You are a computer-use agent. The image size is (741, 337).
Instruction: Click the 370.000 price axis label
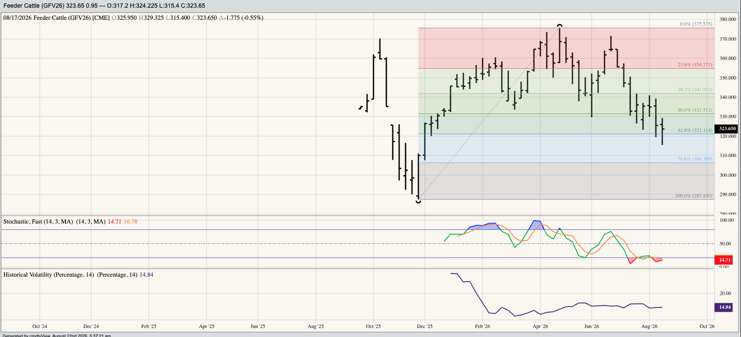pyautogui.click(x=728, y=39)
